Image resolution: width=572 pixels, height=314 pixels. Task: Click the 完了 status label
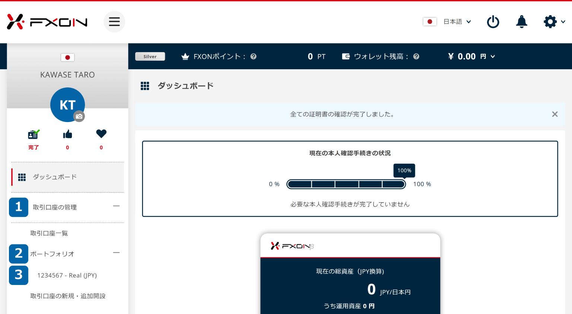point(34,147)
